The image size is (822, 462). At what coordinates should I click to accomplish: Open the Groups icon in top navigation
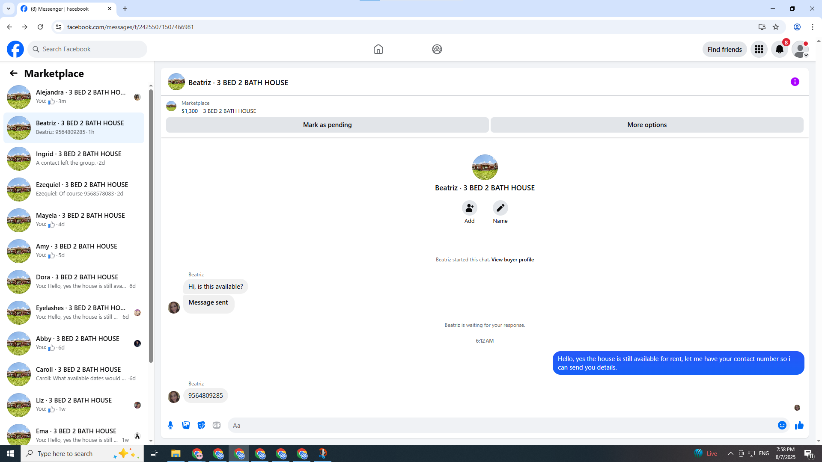coord(437,49)
